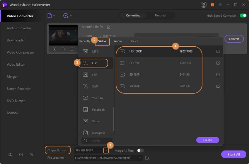Open the hamburger menu in title bar
Viewport: 249px width, 164px height.
220,5
